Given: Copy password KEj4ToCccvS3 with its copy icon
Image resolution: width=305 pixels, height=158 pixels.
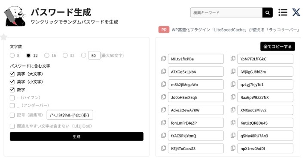Looking at the screenshot, I should point(164,148).
